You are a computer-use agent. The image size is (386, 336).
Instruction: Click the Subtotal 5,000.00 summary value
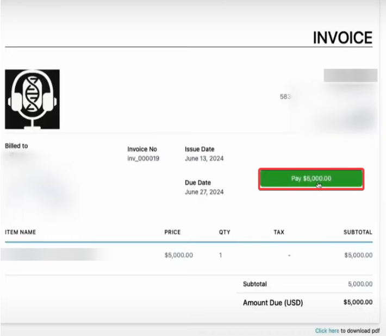click(360, 284)
